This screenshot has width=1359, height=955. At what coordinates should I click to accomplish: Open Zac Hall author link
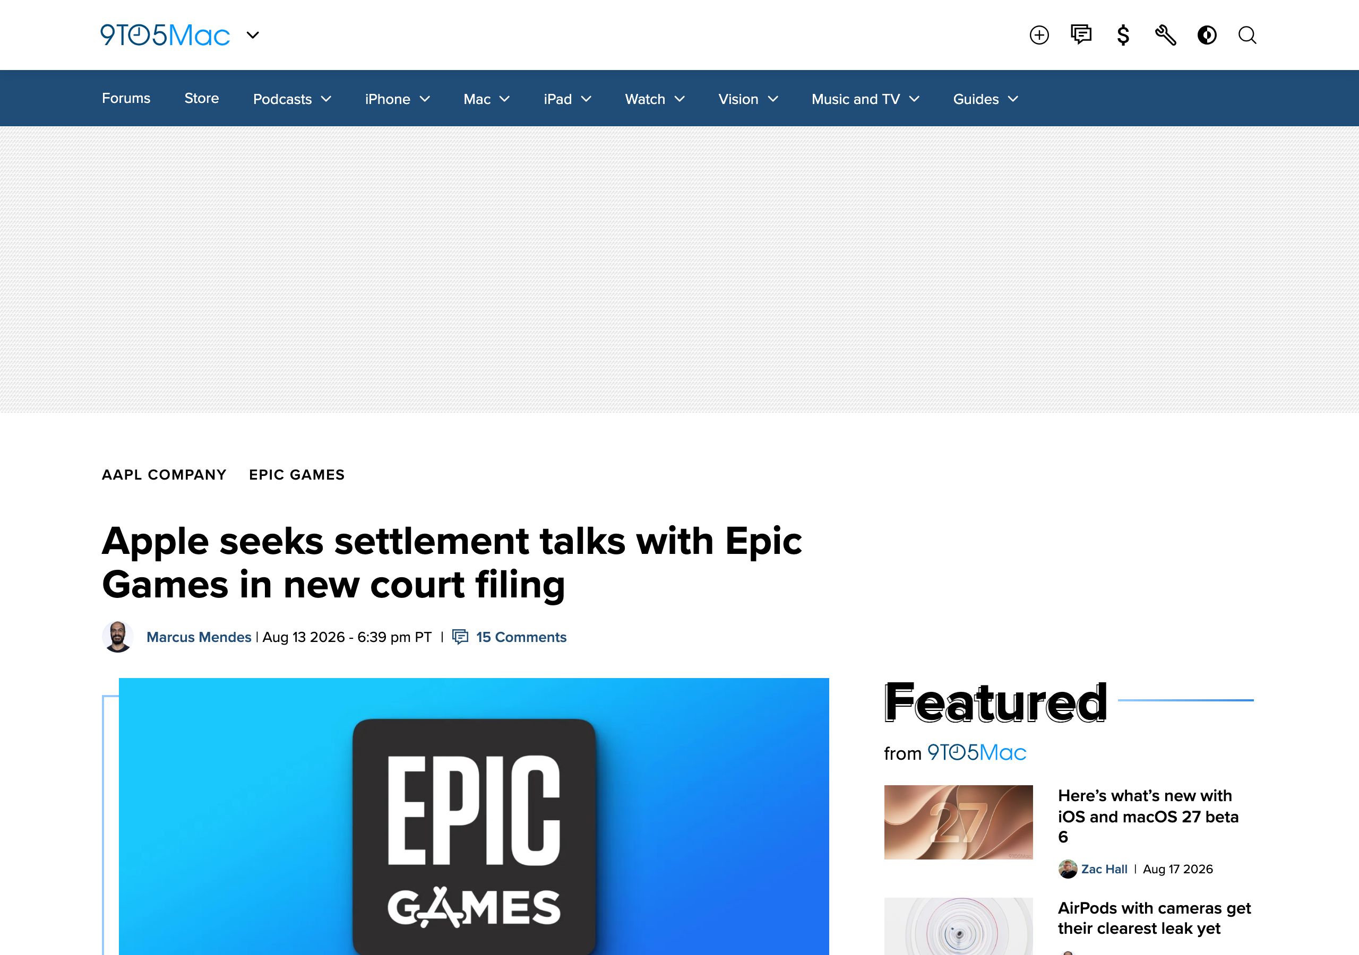coord(1105,869)
